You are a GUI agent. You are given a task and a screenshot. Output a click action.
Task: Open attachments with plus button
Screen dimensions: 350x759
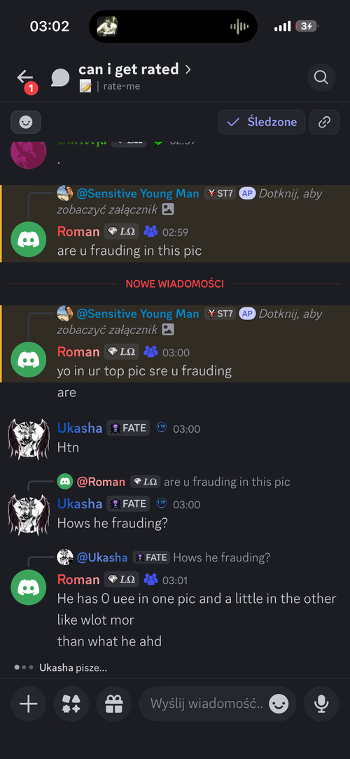(29, 704)
